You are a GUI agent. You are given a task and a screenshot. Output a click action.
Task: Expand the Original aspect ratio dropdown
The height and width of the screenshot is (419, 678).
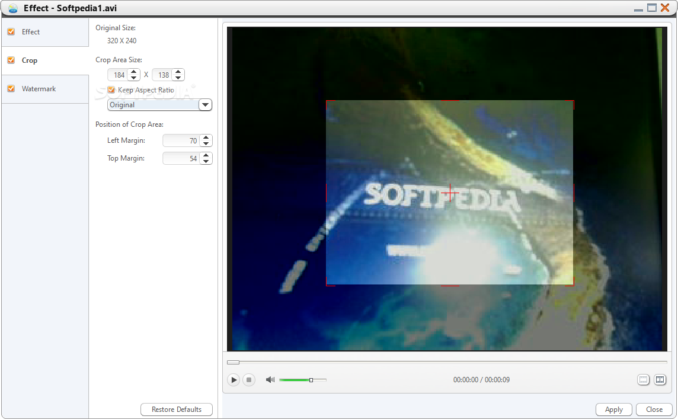click(206, 105)
